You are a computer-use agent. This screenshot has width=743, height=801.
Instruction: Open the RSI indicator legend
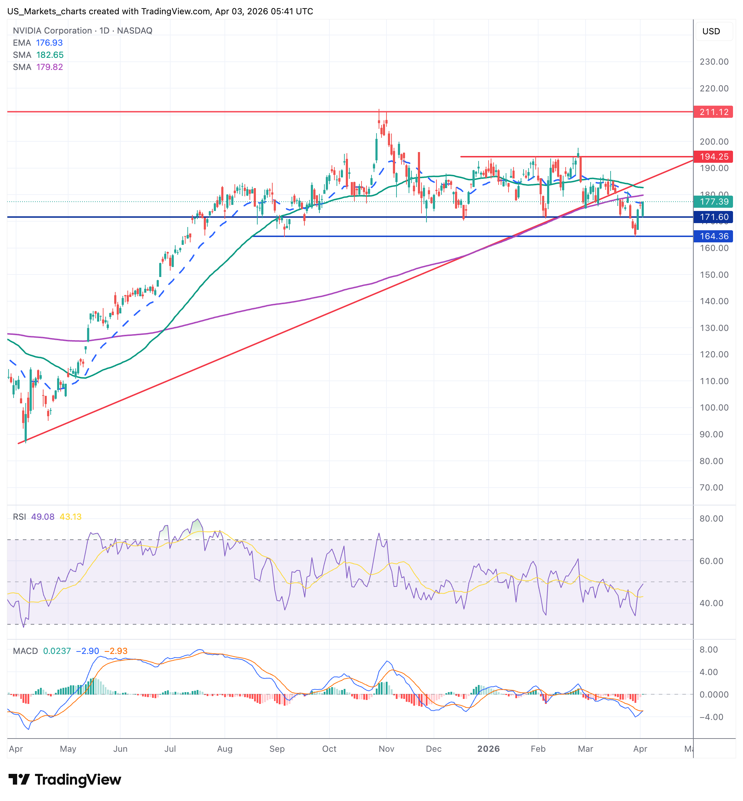coord(19,517)
